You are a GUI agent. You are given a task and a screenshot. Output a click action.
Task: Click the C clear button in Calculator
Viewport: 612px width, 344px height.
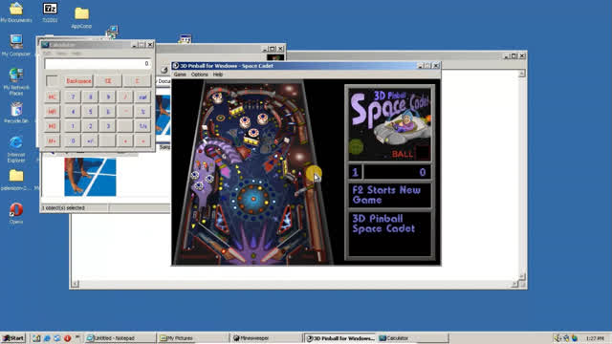tap(137, 80)
